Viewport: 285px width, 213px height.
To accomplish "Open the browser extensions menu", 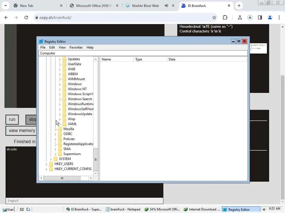I will coord(225,17).
